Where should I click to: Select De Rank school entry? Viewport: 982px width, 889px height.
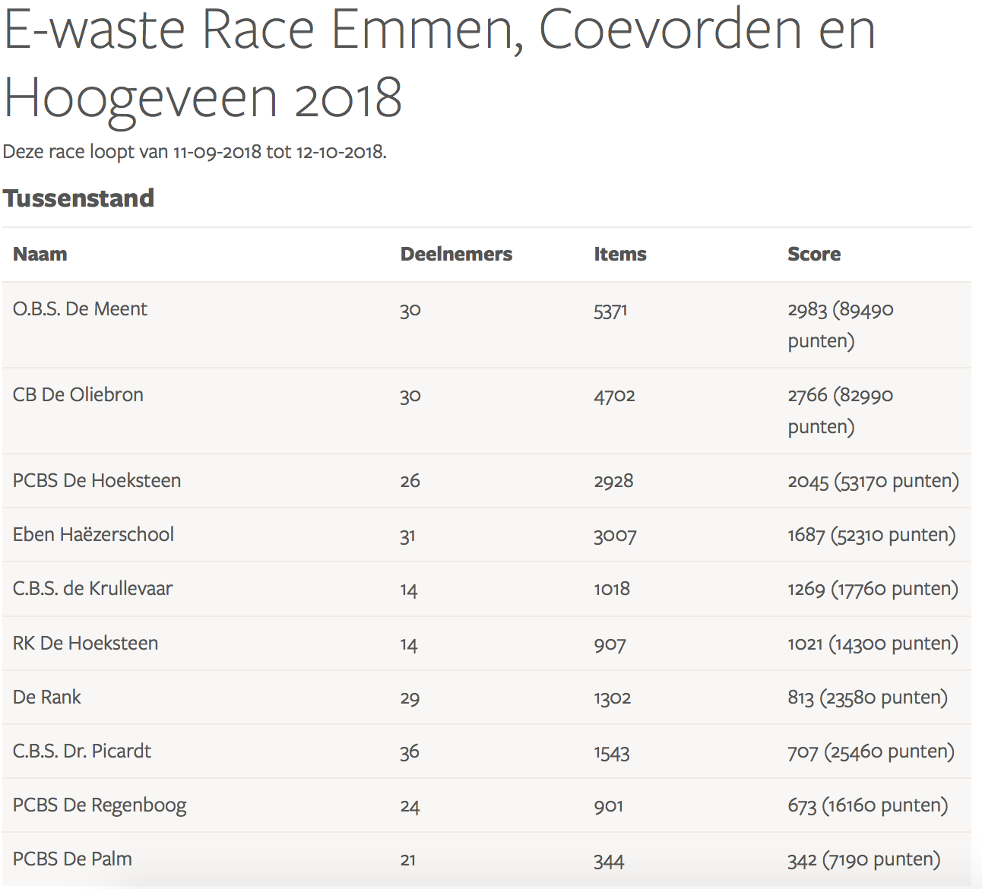pos(46,698)
